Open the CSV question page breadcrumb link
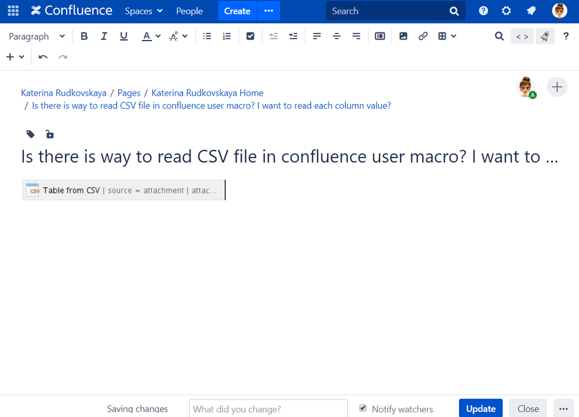This screenshot has height=417, width=579. (212, 105)
